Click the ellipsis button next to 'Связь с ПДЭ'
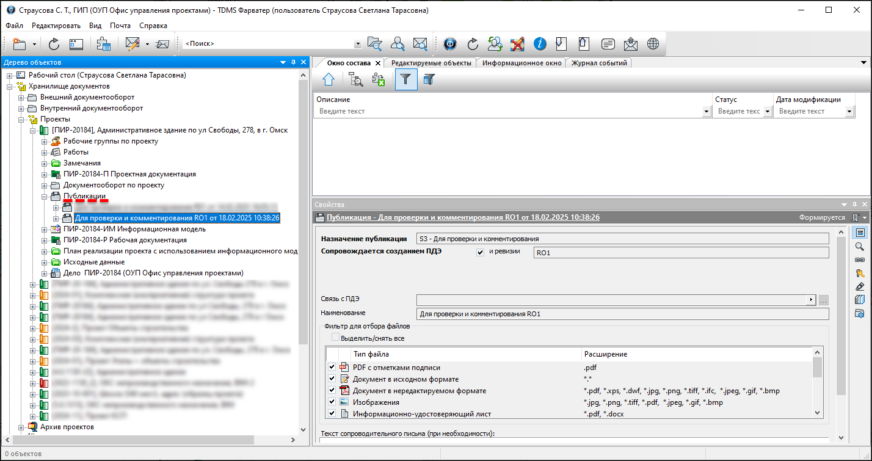The width and height of the screenshot is (872, 461). [x=824, y=300]
